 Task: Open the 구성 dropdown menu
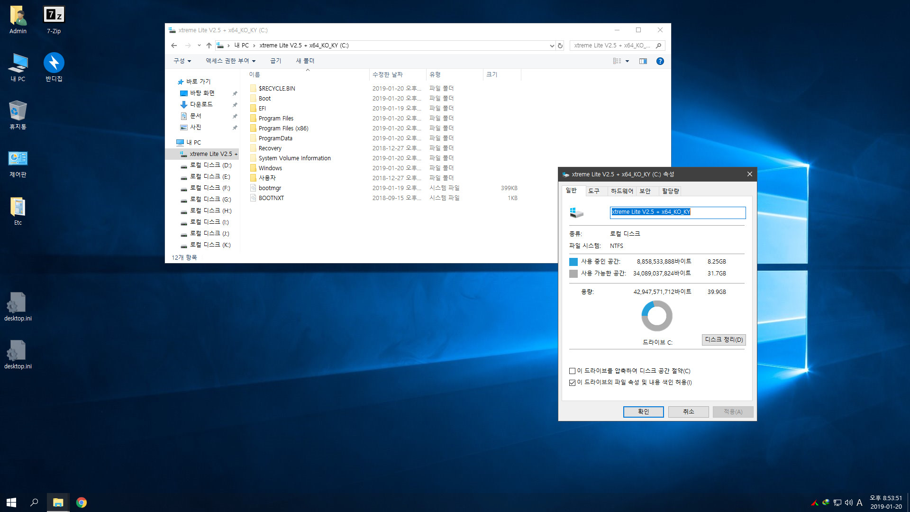pyautogui.click(x=182, y=61)
